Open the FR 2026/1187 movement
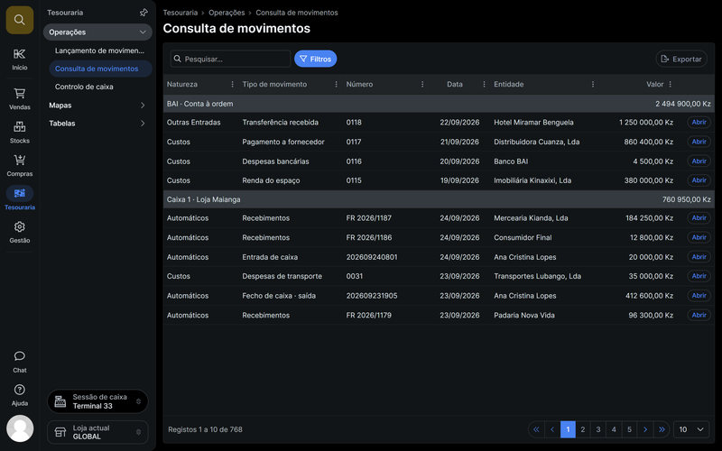The image size is (722, 451). [699, 218]
